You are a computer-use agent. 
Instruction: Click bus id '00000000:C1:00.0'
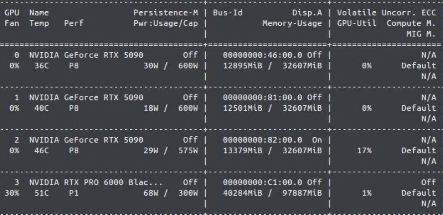tap(262, 182)
